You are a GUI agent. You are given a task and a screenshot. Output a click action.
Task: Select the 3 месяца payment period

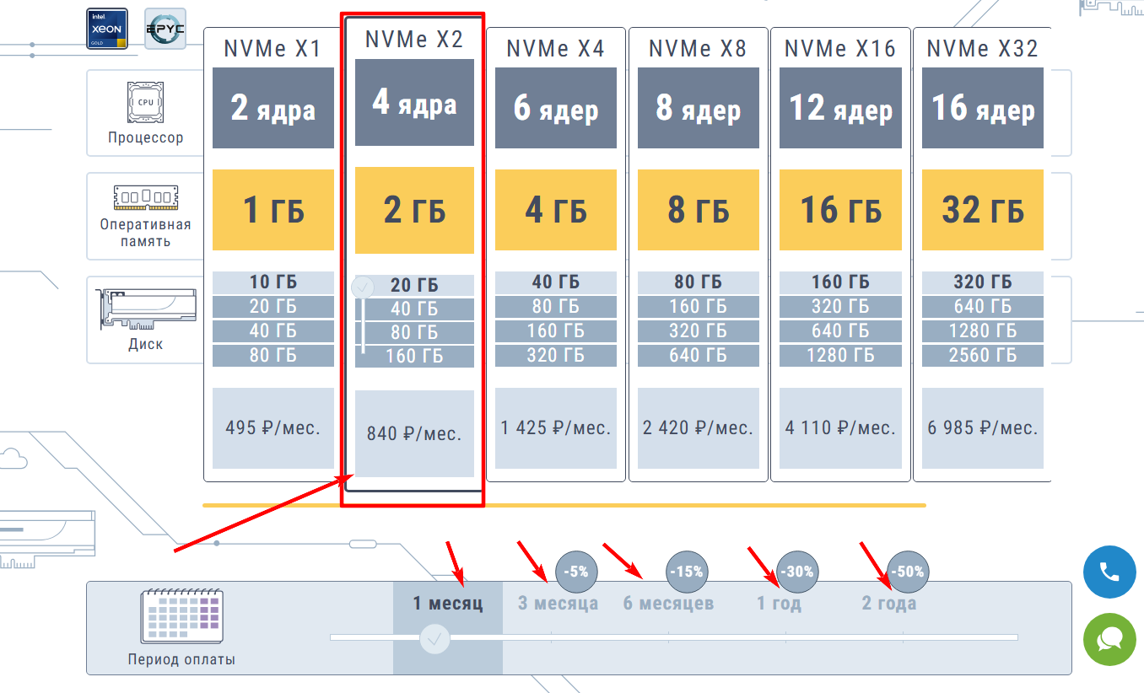click(x=558, y=604)
